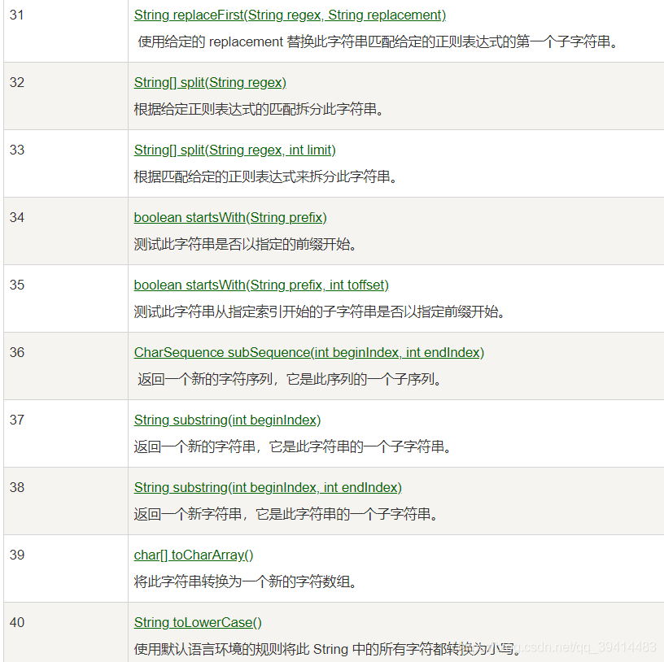Click row number 39 cell
The image size is (664, 662).
pyautogui.click(x=66, y=568)
